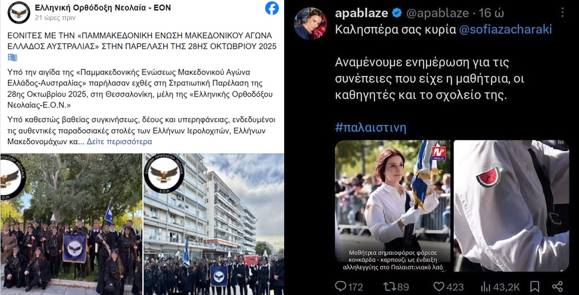Follow the #παλαιστινη hashtag link

(370, 128)
